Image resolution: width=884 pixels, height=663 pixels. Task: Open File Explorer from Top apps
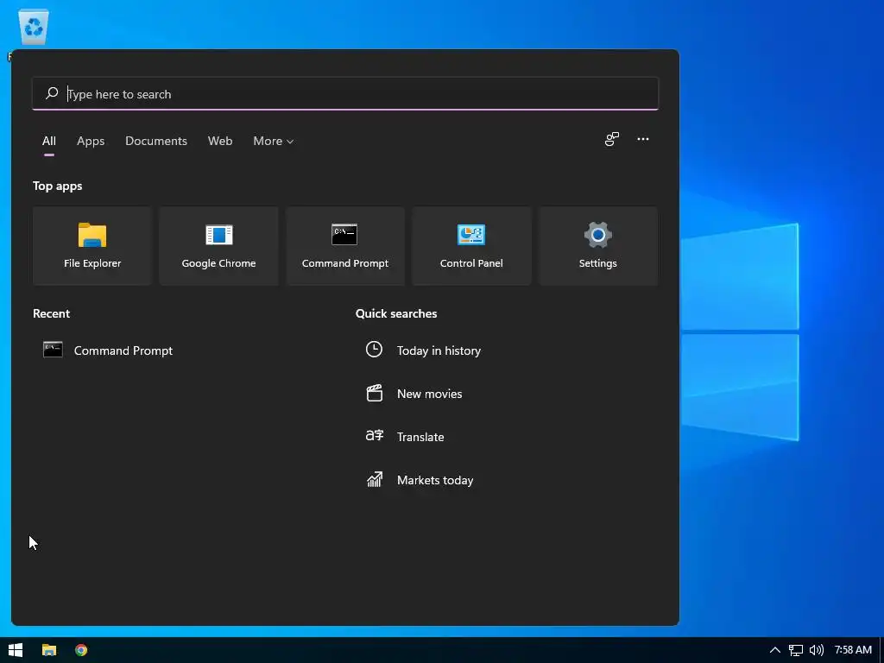click(x=92, y=246)
